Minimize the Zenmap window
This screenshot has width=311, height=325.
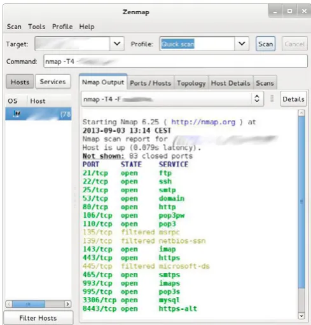tap(275, 11)
